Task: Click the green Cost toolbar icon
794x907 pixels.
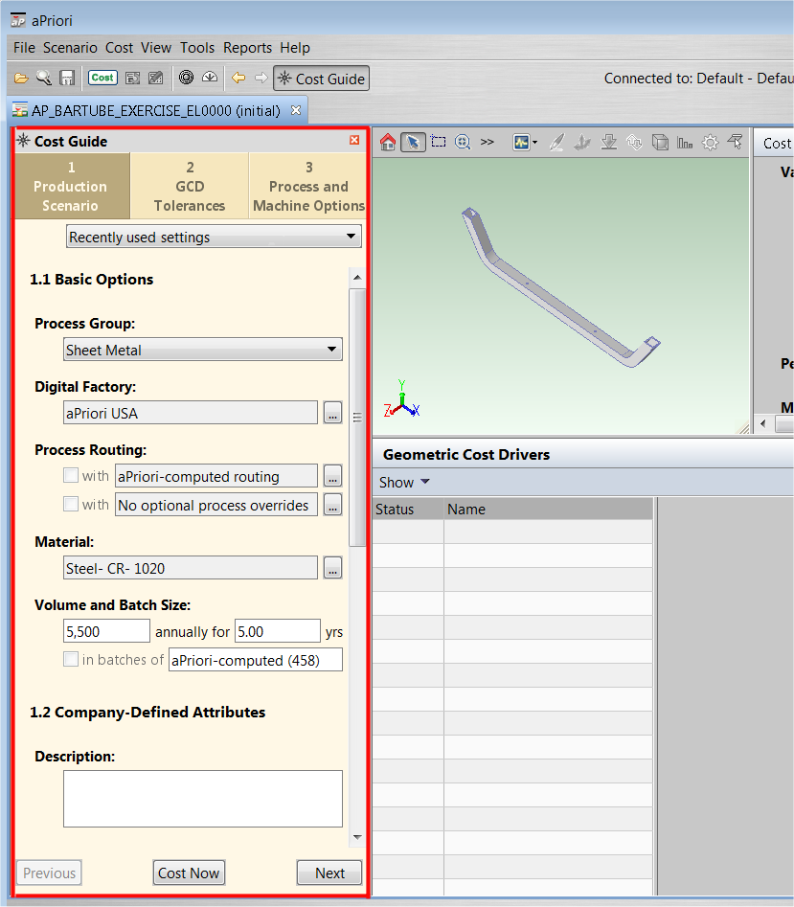Action: (102, 78)
